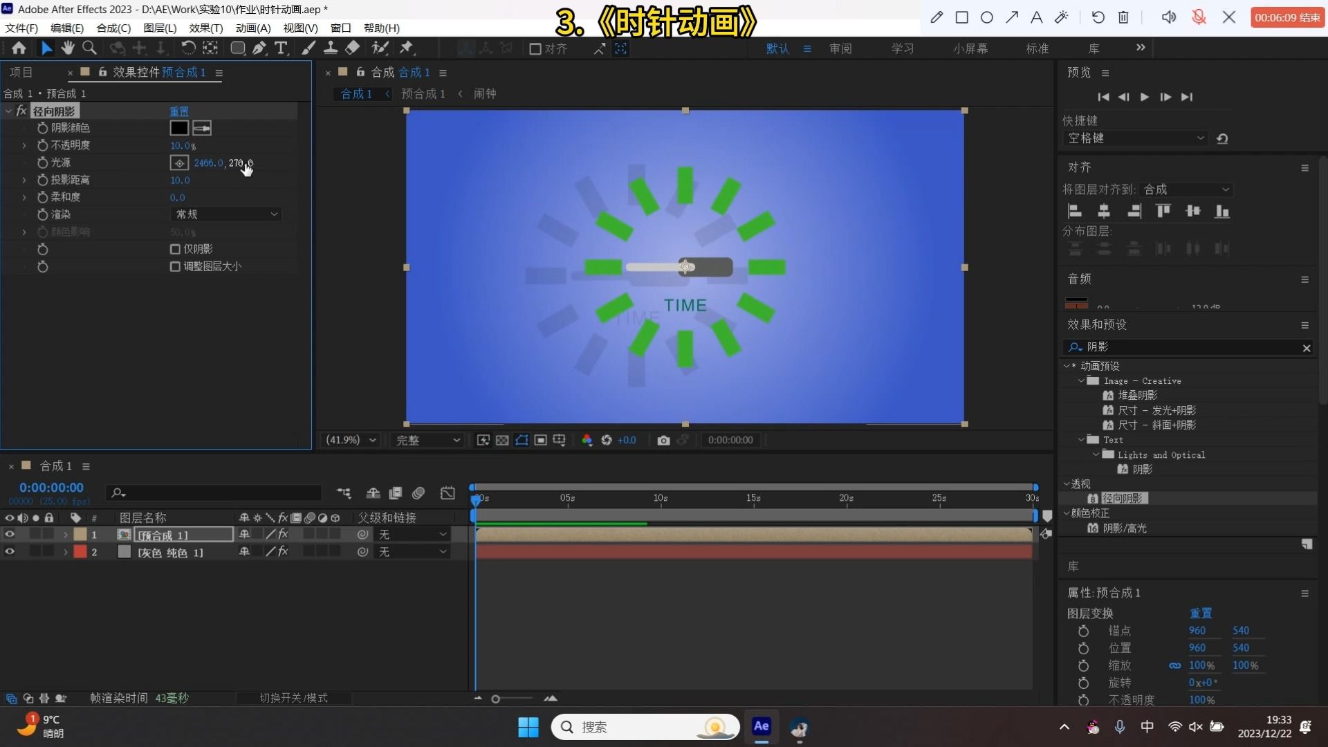This screenshot has height=747, width=1328.
Task: Toggle transparency grid in viewer
Action: (x=502, y=440)
